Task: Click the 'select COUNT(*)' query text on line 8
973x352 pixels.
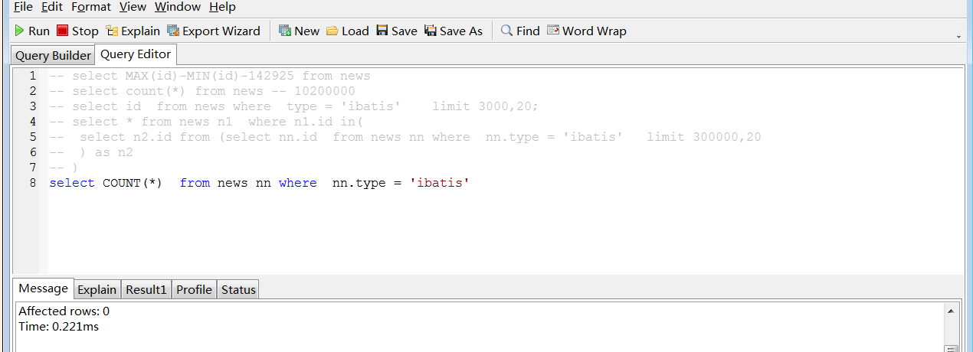Action: (106, 183)
